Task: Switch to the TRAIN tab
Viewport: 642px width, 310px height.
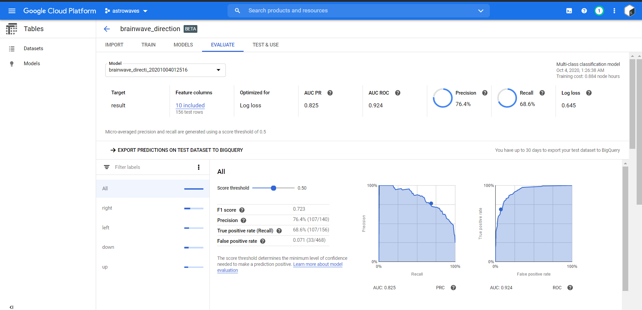Action: click(x=148, y=45)
